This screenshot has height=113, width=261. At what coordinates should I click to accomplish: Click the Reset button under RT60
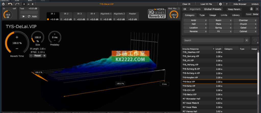tap(38, 56)
